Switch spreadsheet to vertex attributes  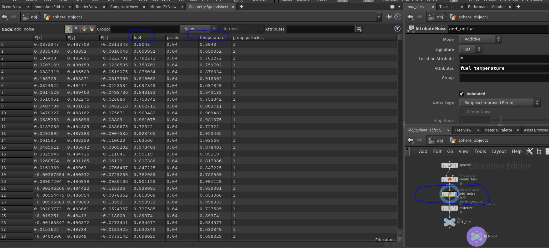tap(76, 29)
